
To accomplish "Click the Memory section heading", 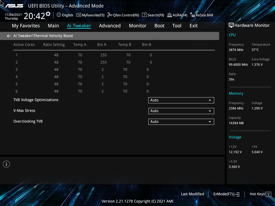I will tap(236, 94).
